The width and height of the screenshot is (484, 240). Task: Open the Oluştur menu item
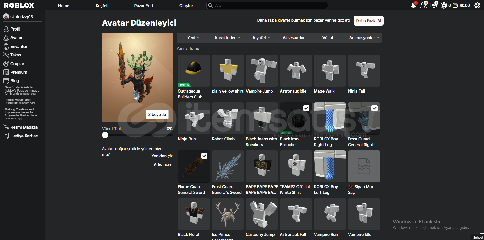186,6
